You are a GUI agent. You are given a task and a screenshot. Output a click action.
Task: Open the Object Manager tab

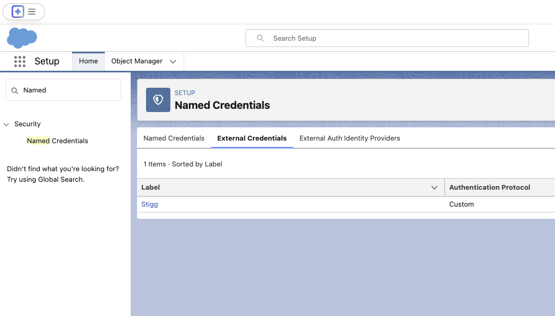137,61
